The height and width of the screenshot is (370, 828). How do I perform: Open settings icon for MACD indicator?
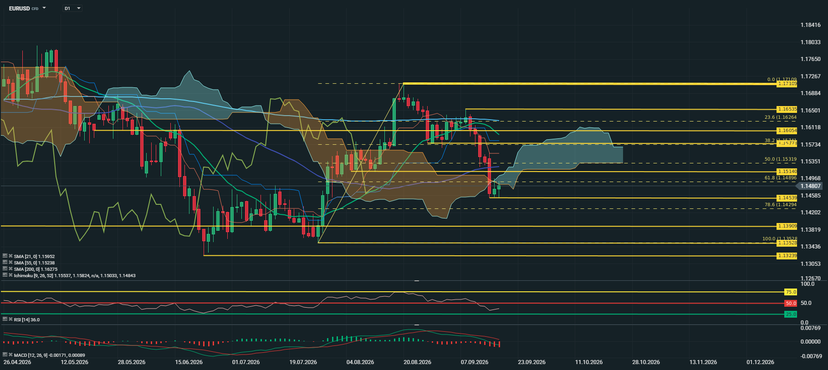coord(5,355)
